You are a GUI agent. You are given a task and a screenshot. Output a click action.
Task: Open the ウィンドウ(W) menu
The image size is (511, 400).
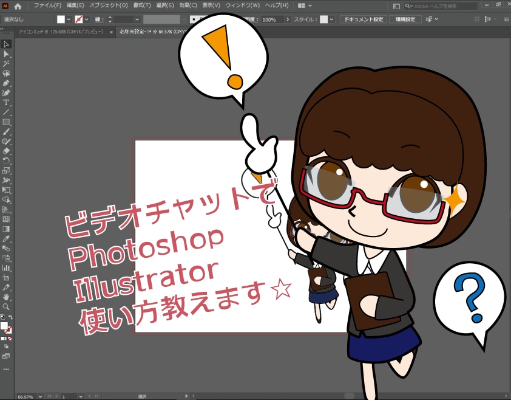243,5
